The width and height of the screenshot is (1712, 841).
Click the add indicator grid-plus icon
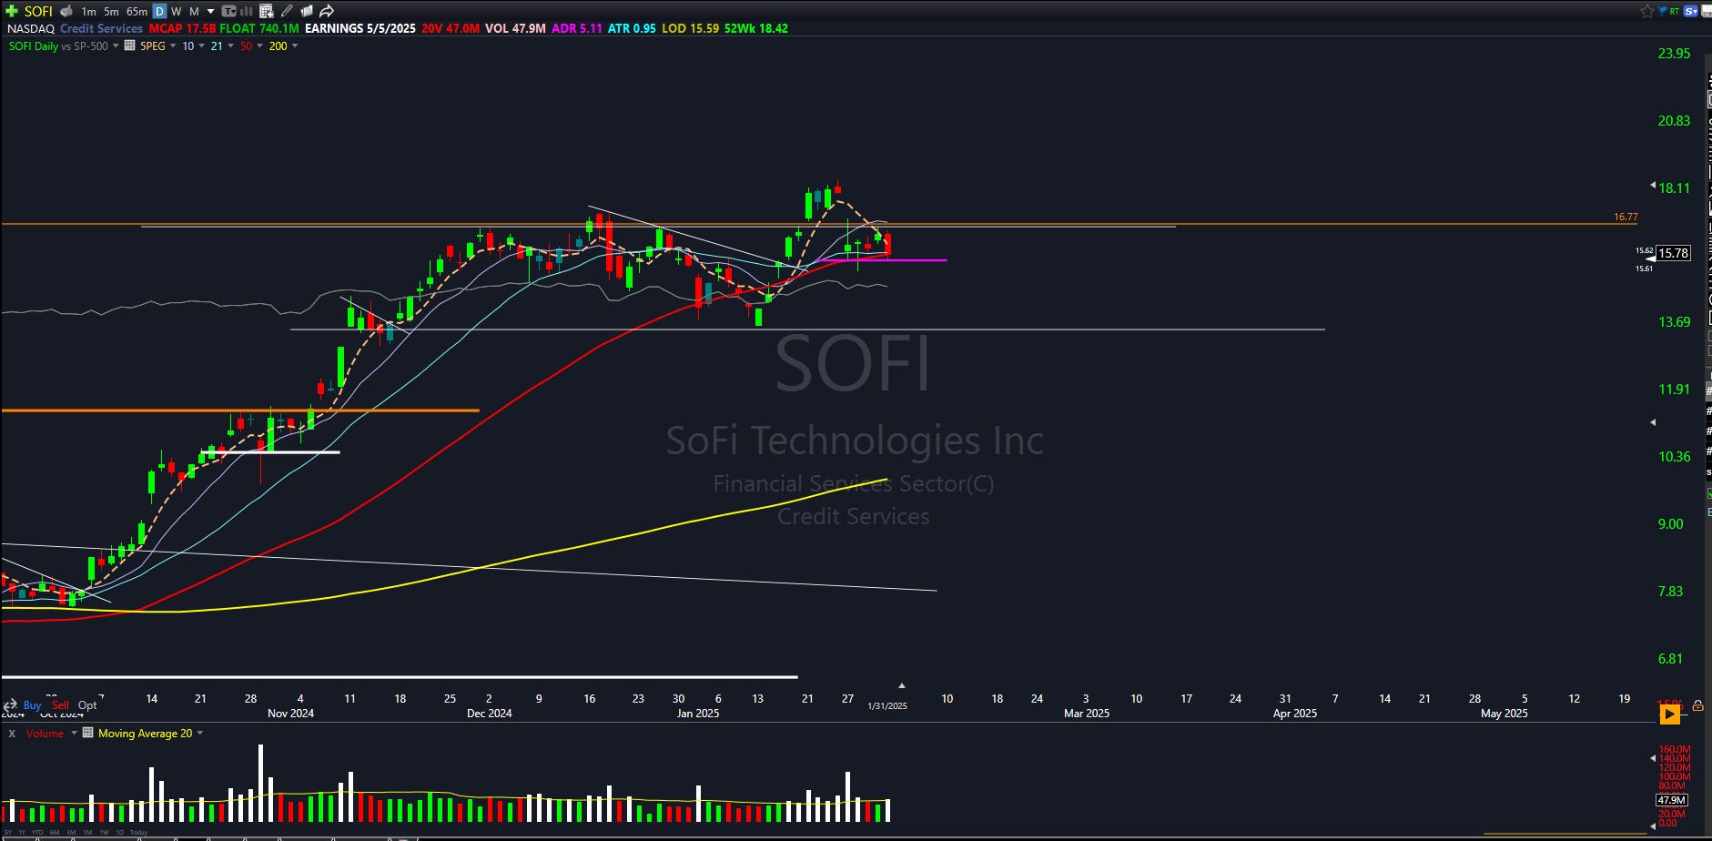(267, 11)
